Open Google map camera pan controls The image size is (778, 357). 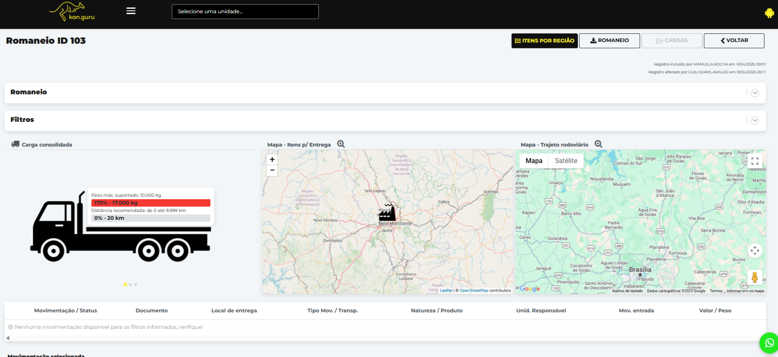pos(755,251)
